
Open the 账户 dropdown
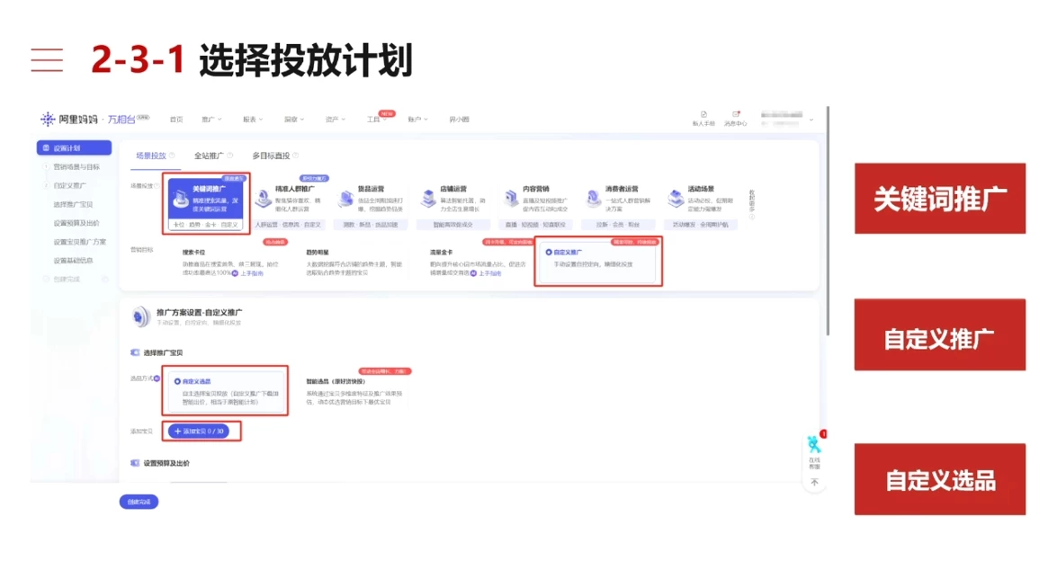click(417, 119)
